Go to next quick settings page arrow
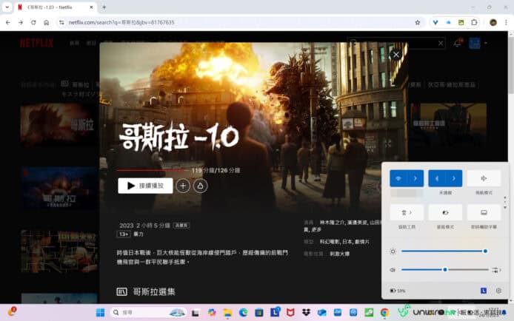Viewport: 514px width, 321px height. pyautogui.click(x=505, y=207)
